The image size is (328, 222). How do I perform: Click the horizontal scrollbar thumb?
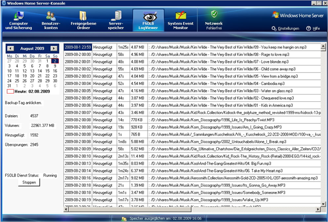click(130, 209)
